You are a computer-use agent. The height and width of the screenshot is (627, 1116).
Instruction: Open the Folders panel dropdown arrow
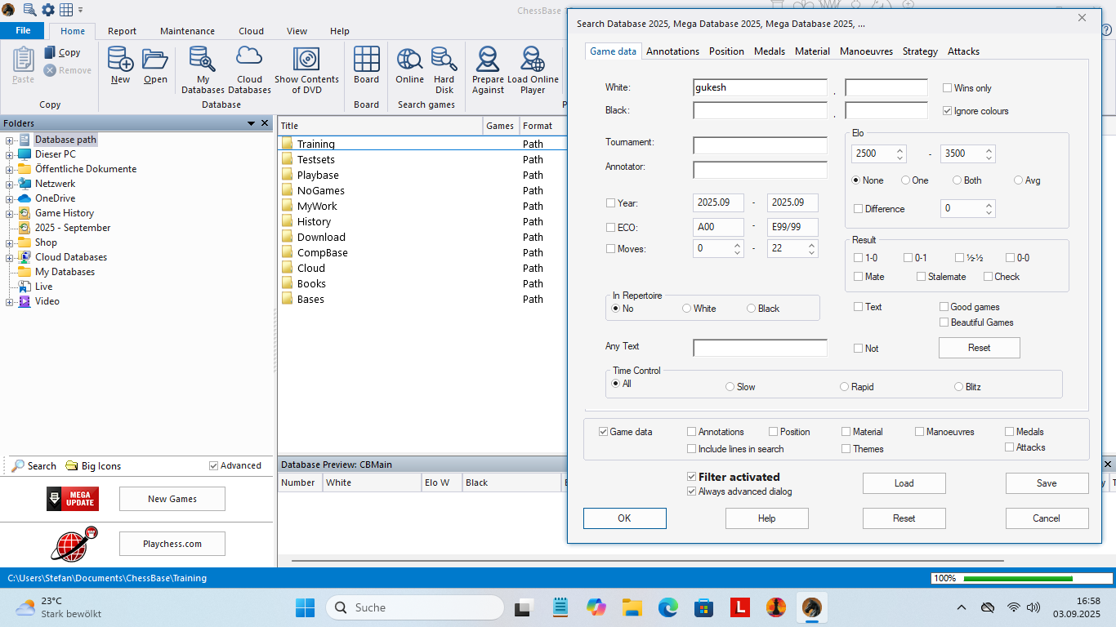coord(252,123)
